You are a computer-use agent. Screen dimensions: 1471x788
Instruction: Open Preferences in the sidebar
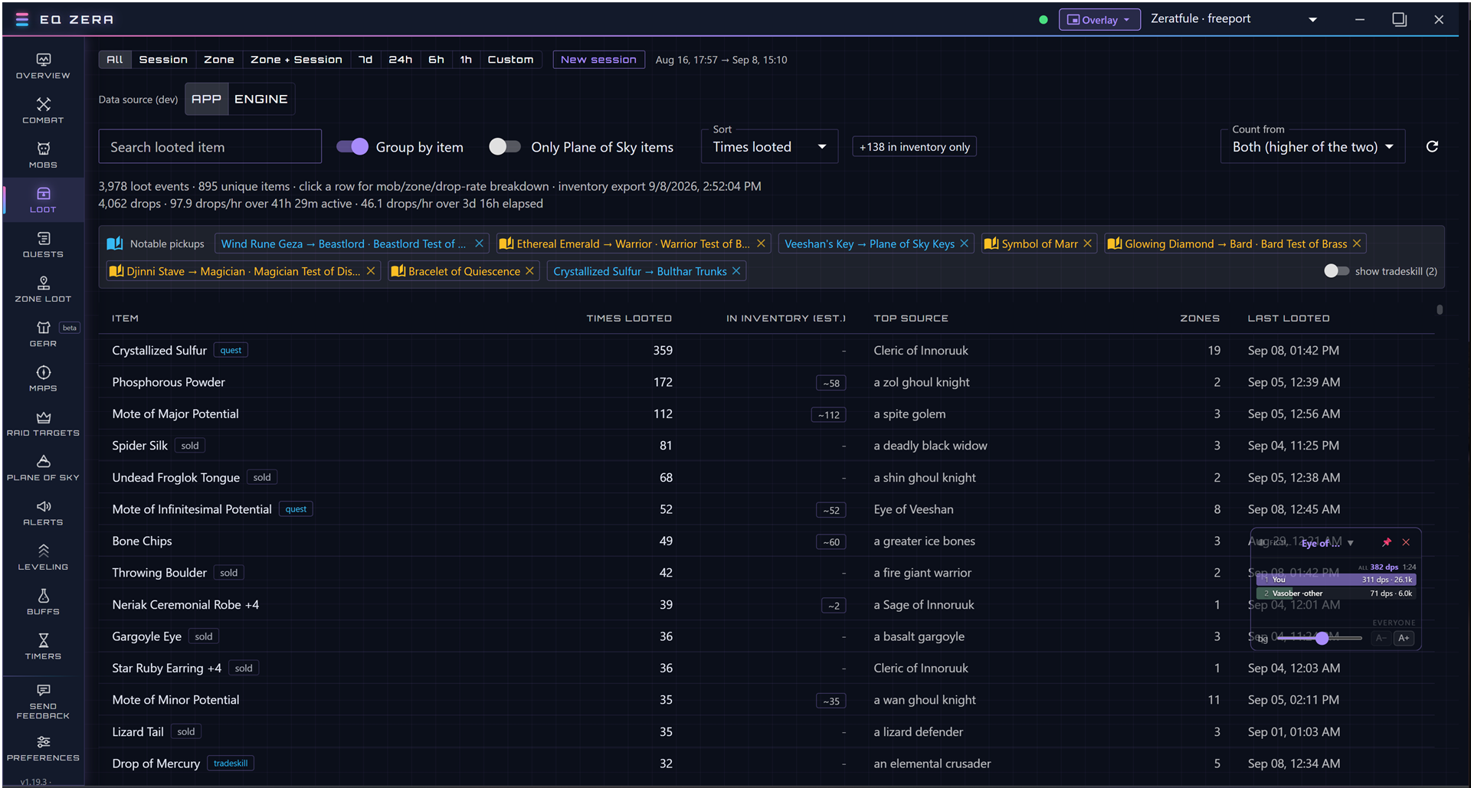point(43,749)
